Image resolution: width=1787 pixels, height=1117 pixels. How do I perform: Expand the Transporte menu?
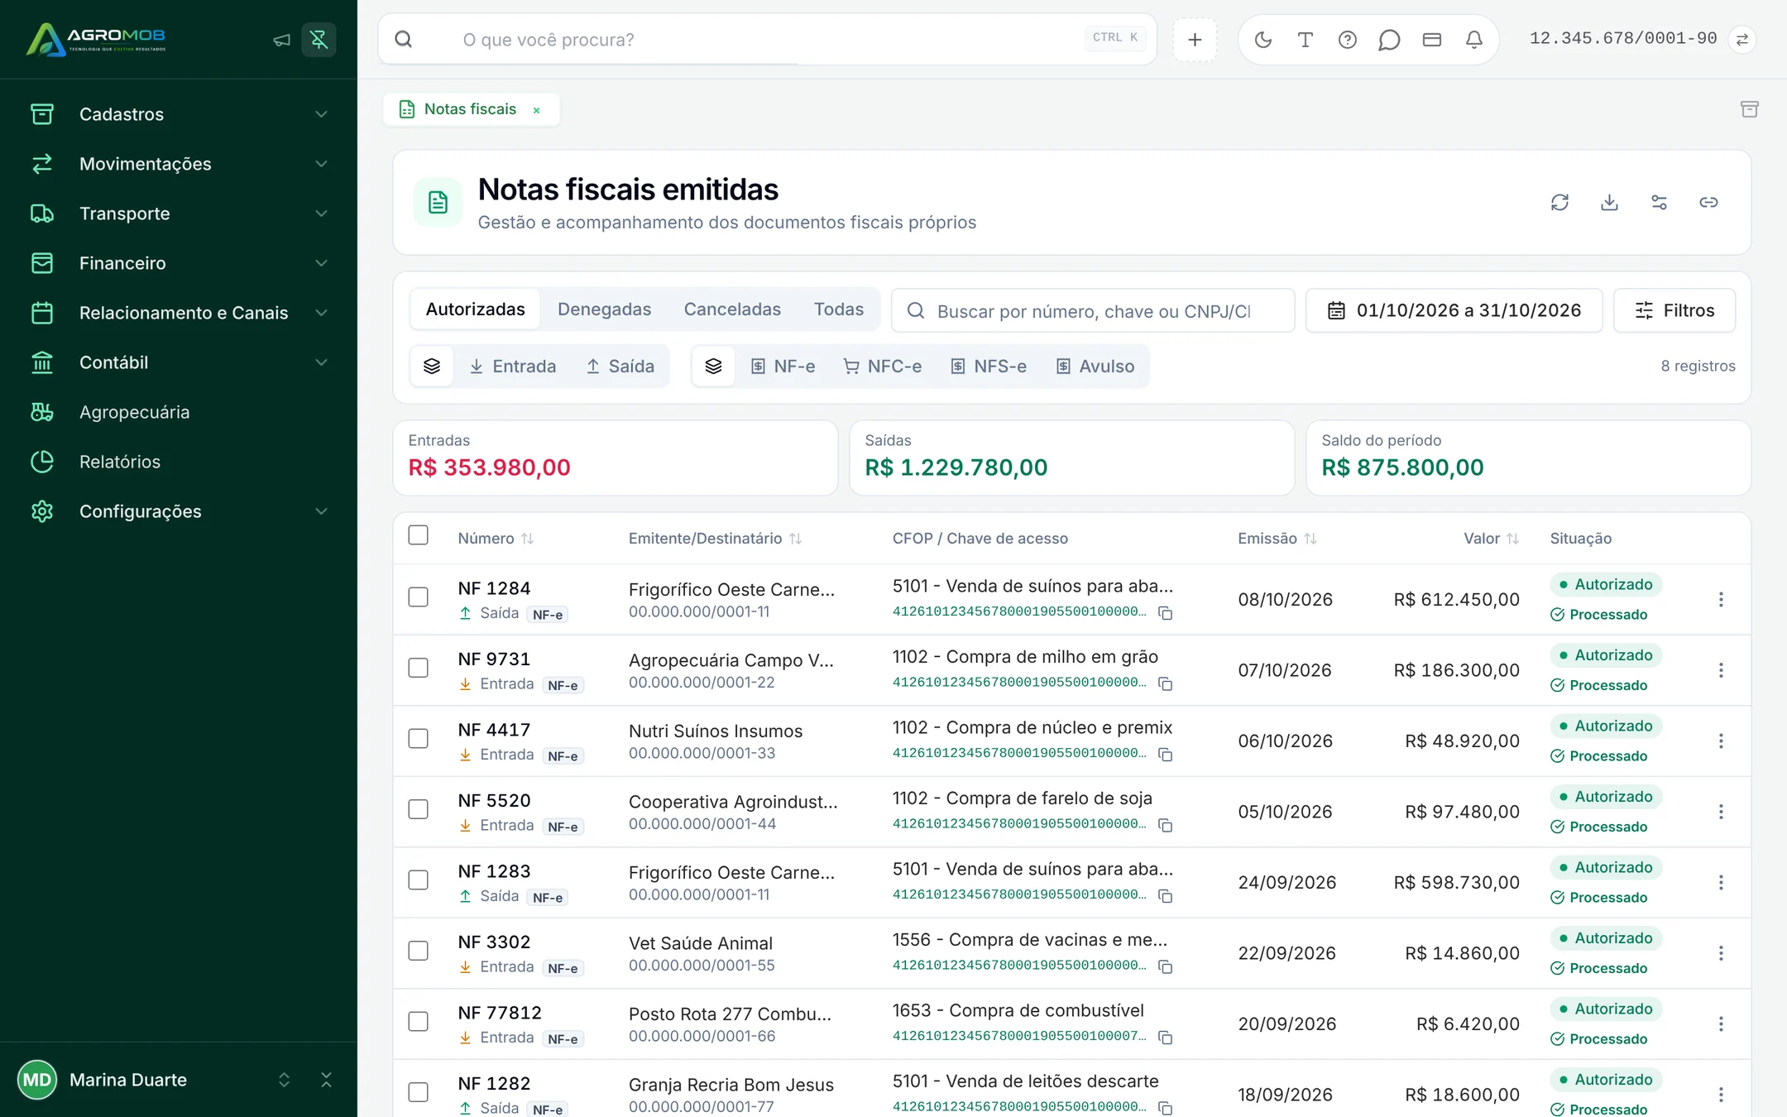tap(179, 213)
